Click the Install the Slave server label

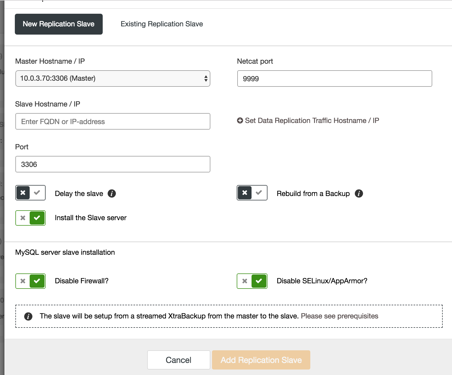(x=91, y=218)
